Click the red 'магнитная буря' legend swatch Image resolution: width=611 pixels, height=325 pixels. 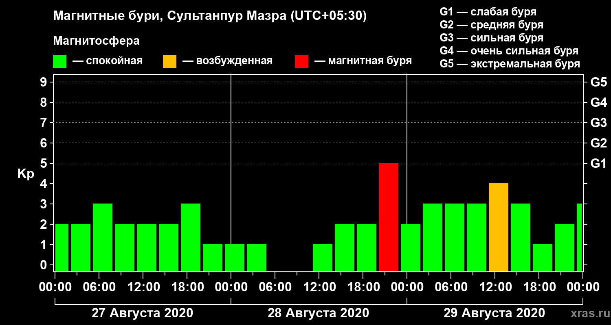coord(301,61)
